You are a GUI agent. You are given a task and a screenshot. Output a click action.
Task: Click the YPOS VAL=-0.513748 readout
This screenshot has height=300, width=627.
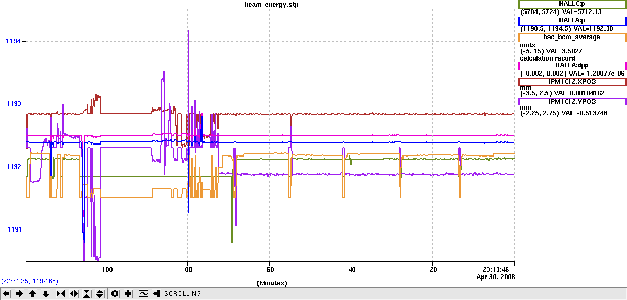click(x=584, y=113)
